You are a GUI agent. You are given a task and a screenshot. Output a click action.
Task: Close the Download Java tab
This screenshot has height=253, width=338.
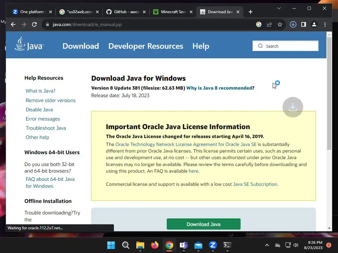point(238,12)
